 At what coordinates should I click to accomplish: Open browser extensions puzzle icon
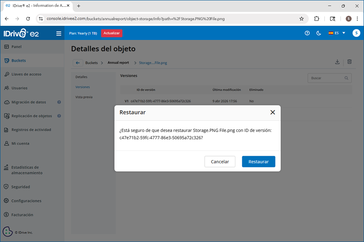(x=316, y=19)
